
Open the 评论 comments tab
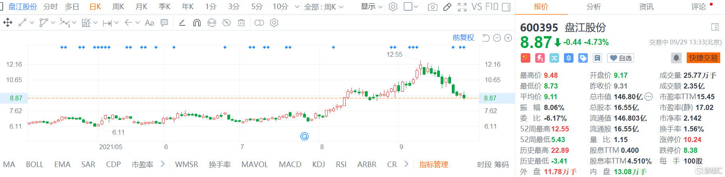point(699,7)
